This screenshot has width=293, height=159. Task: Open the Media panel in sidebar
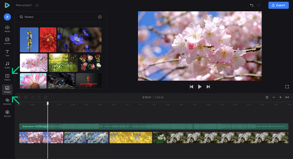7,29
